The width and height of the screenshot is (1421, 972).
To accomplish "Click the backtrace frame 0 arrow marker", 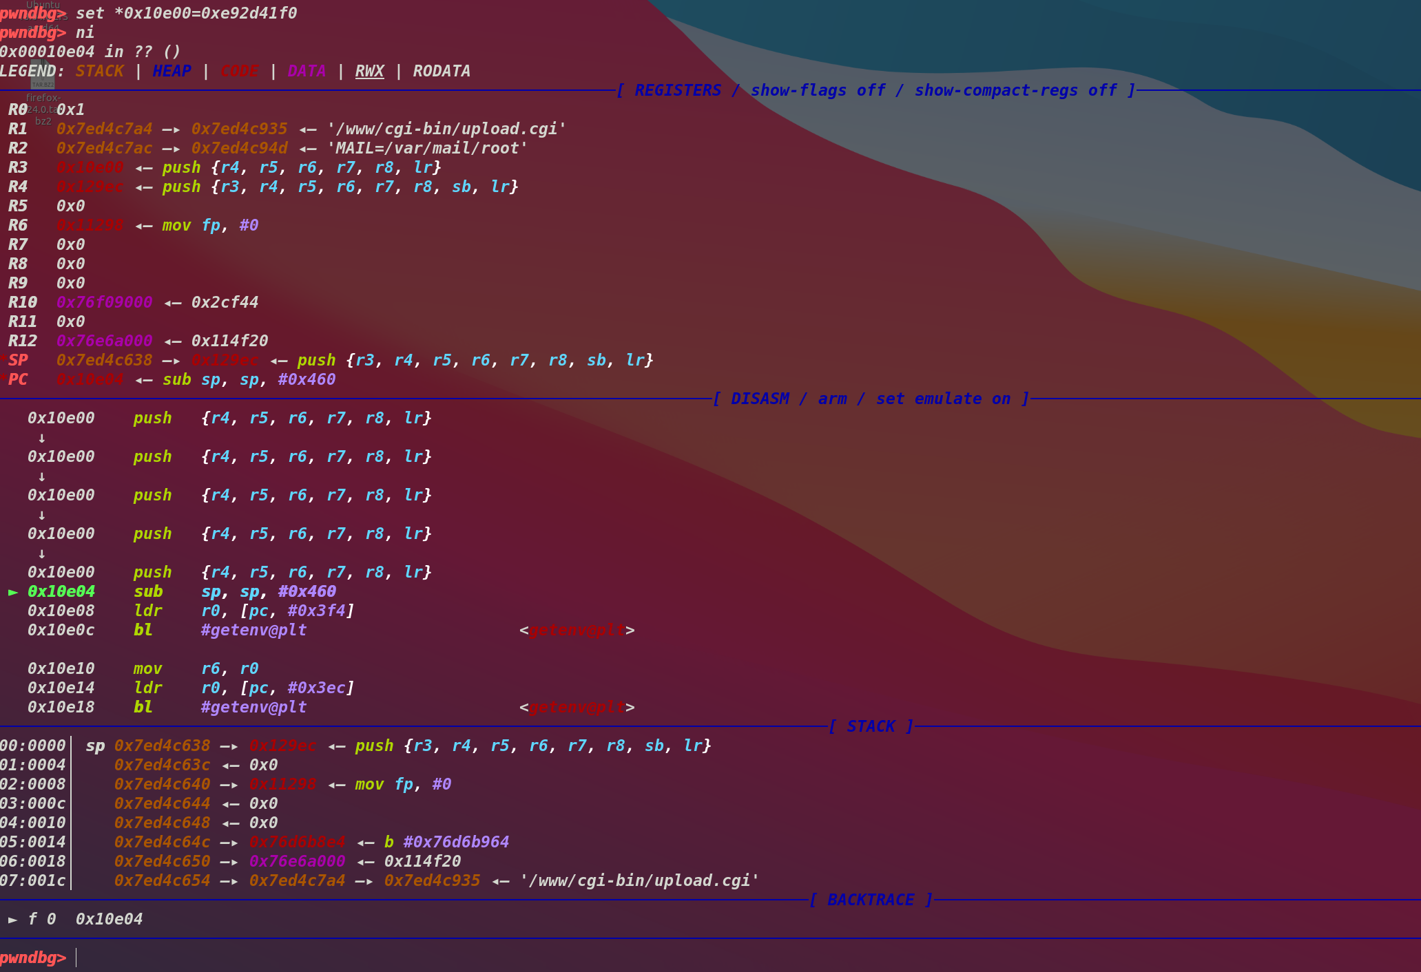I will 13,920.
